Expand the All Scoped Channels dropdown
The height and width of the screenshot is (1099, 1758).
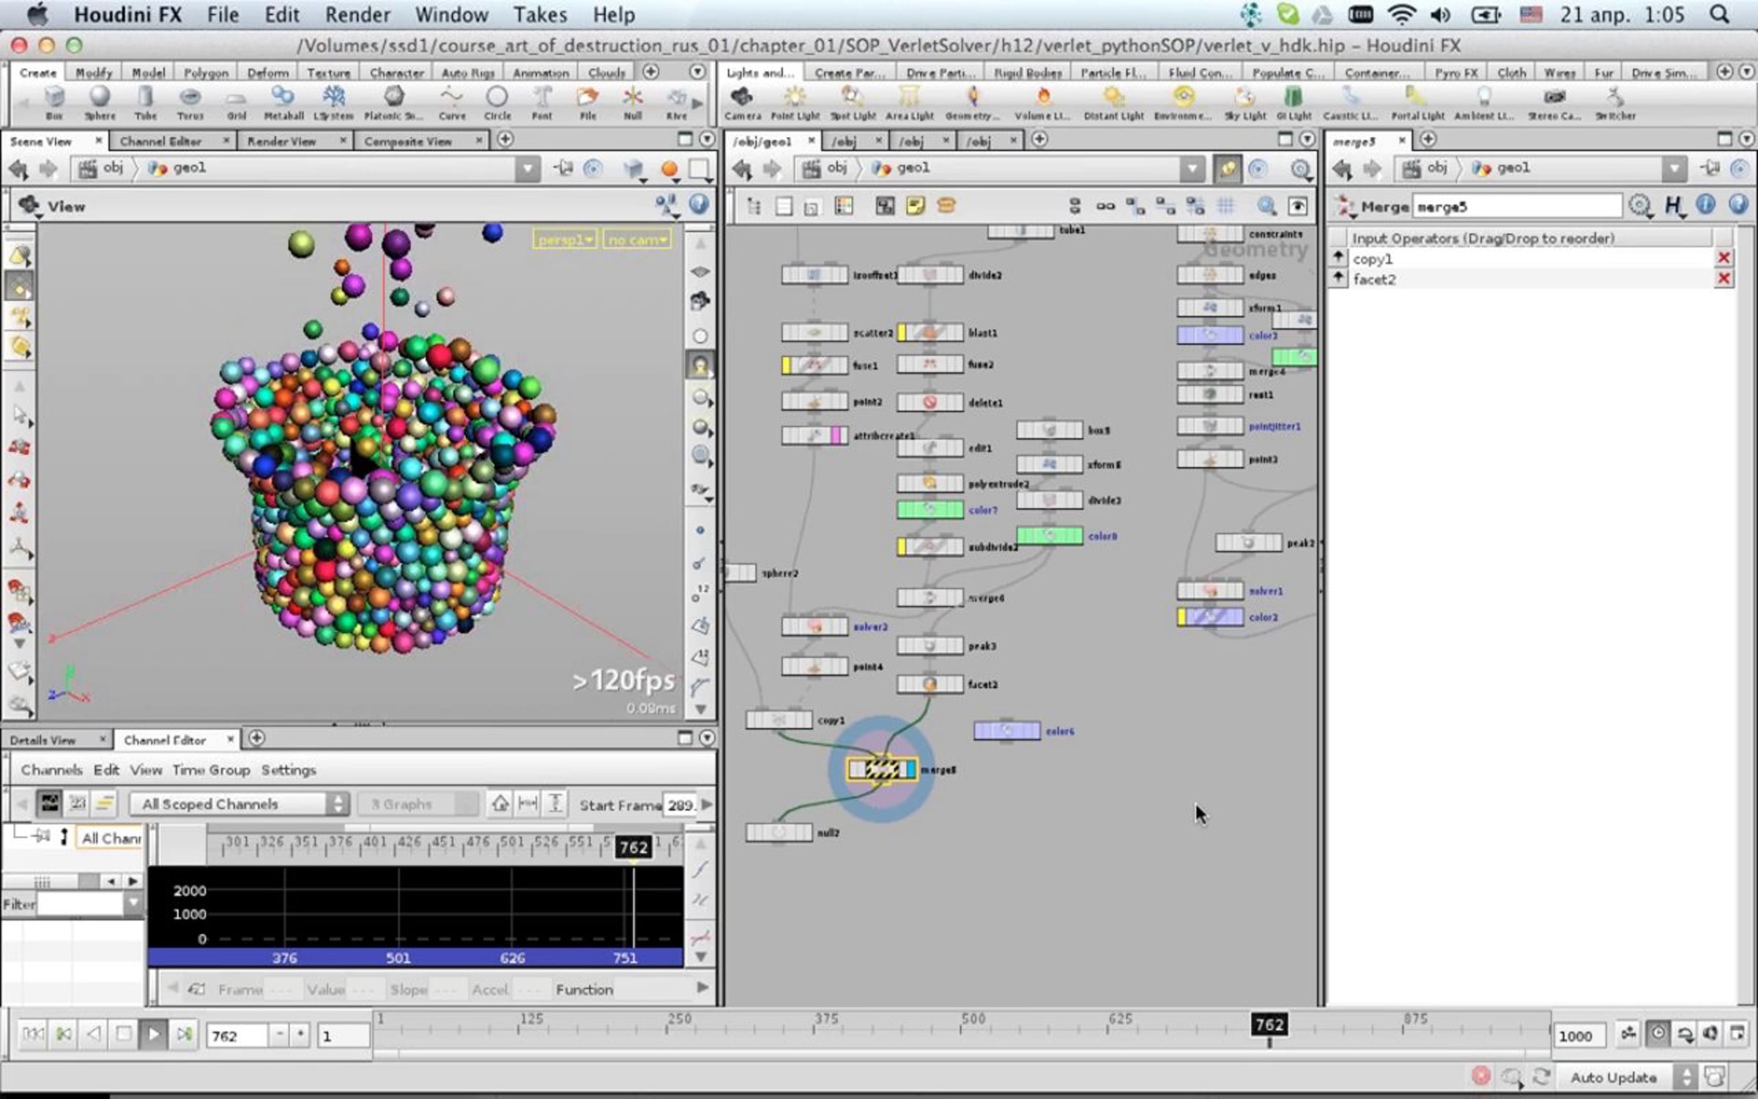click(x=240, y=804)
